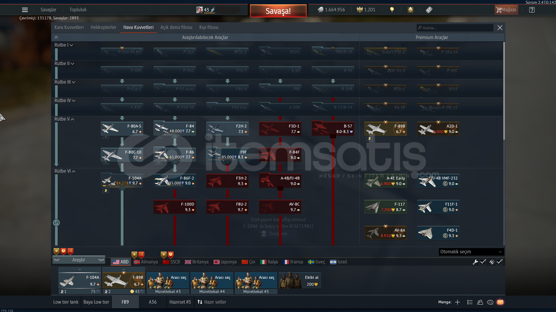This screenshot has height=312, width=556.
Task: Collapse all ranks with double chevron
Action: [x=56, y=38]
